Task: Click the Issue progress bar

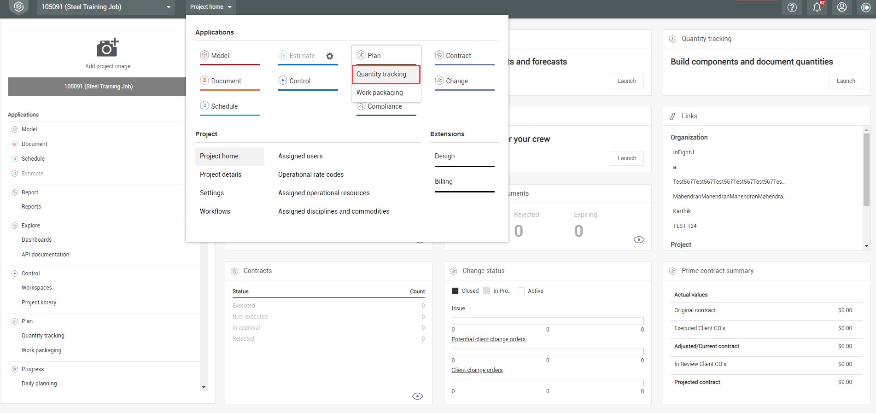Action: tap(547, 320)
